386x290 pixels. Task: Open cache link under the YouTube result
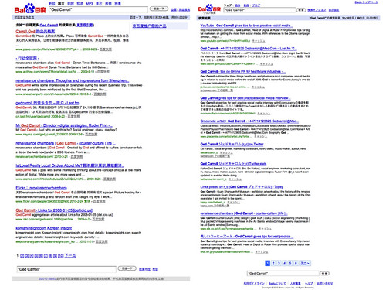(x=259, y=41)
